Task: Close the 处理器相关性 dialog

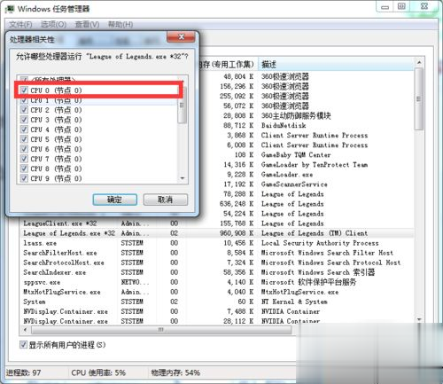Action: point(181,37)
